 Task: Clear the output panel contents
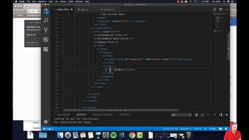(x=196, y=115)
